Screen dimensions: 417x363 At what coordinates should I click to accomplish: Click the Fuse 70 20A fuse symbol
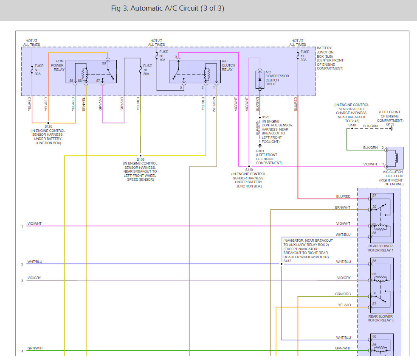(x=141, y=70)
